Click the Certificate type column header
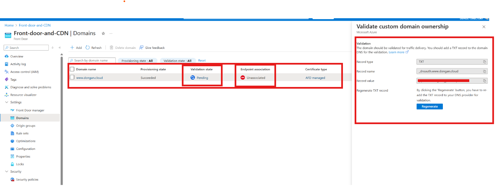Viewport: 495px width, 186px height. (x=316, y=69)
